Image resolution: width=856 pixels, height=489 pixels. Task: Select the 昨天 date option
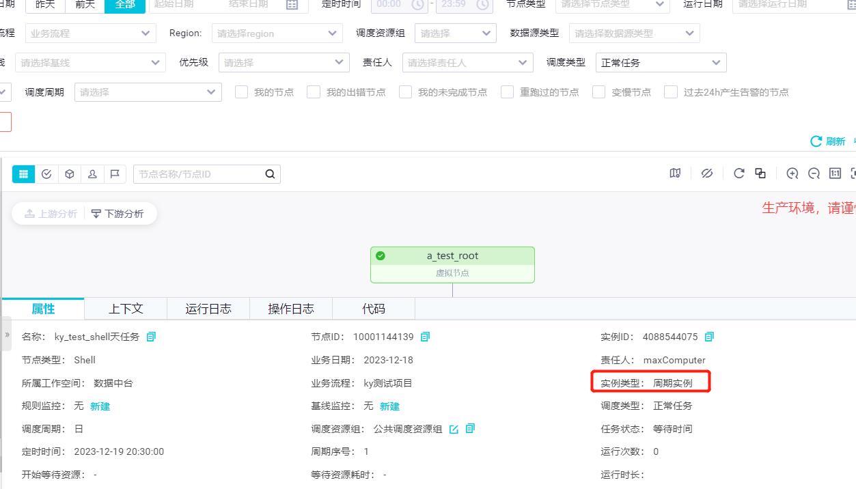45,5
